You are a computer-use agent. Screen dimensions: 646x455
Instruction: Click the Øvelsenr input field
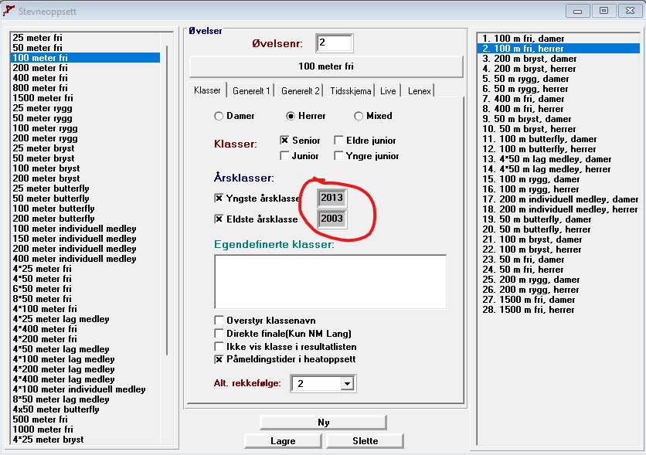point(334,43)
